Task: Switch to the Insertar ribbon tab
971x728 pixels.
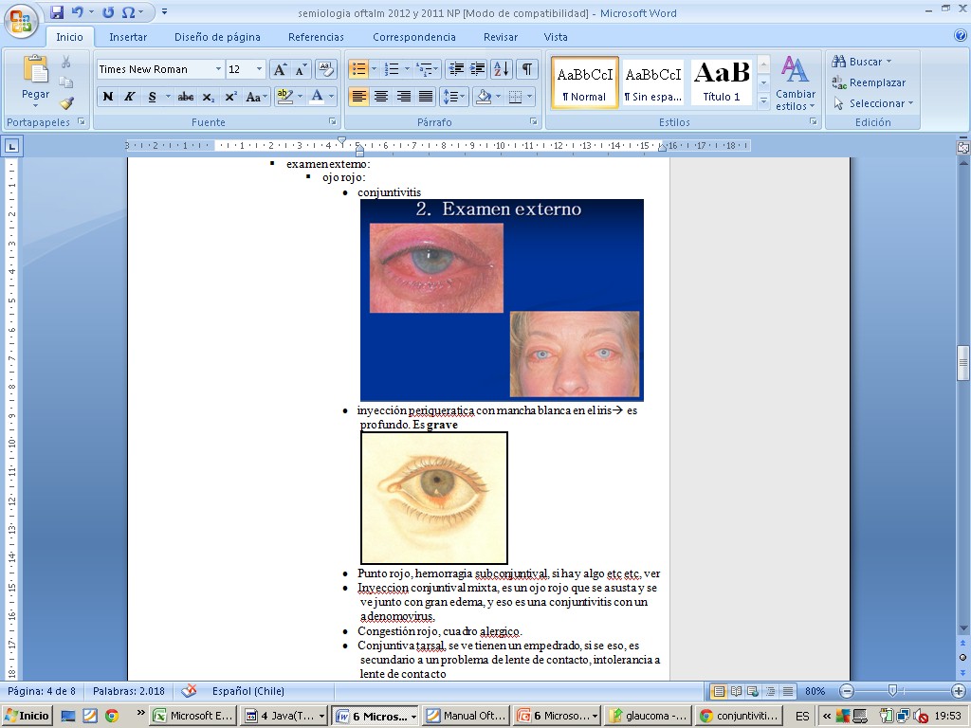Action: (127, 37)
